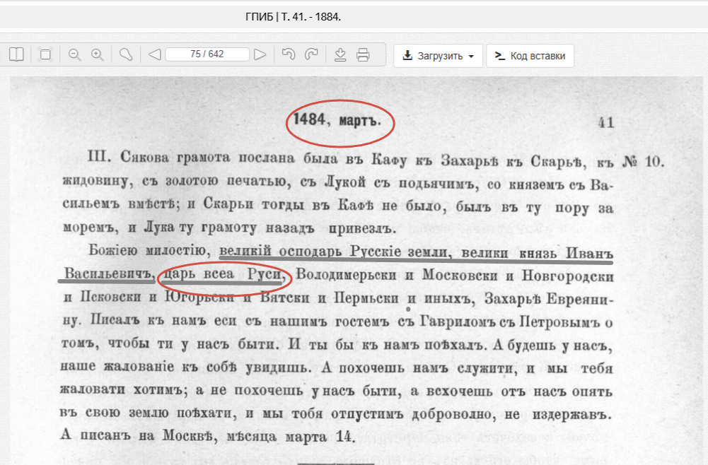Download current page from toolbar icon
Viewport: 708px width, 465px height.
point(340,54)
